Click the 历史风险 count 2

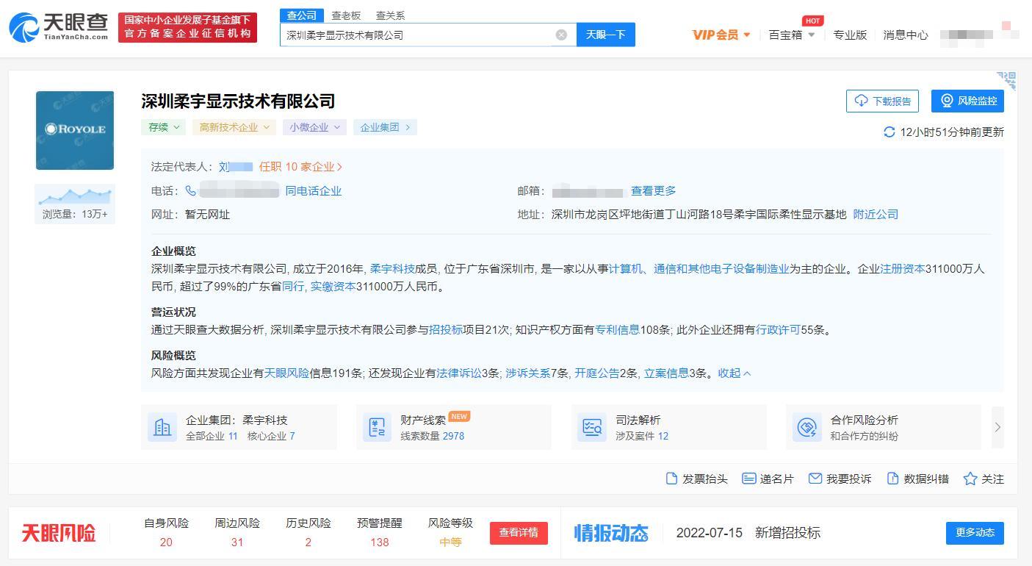(x=308, y=542)
